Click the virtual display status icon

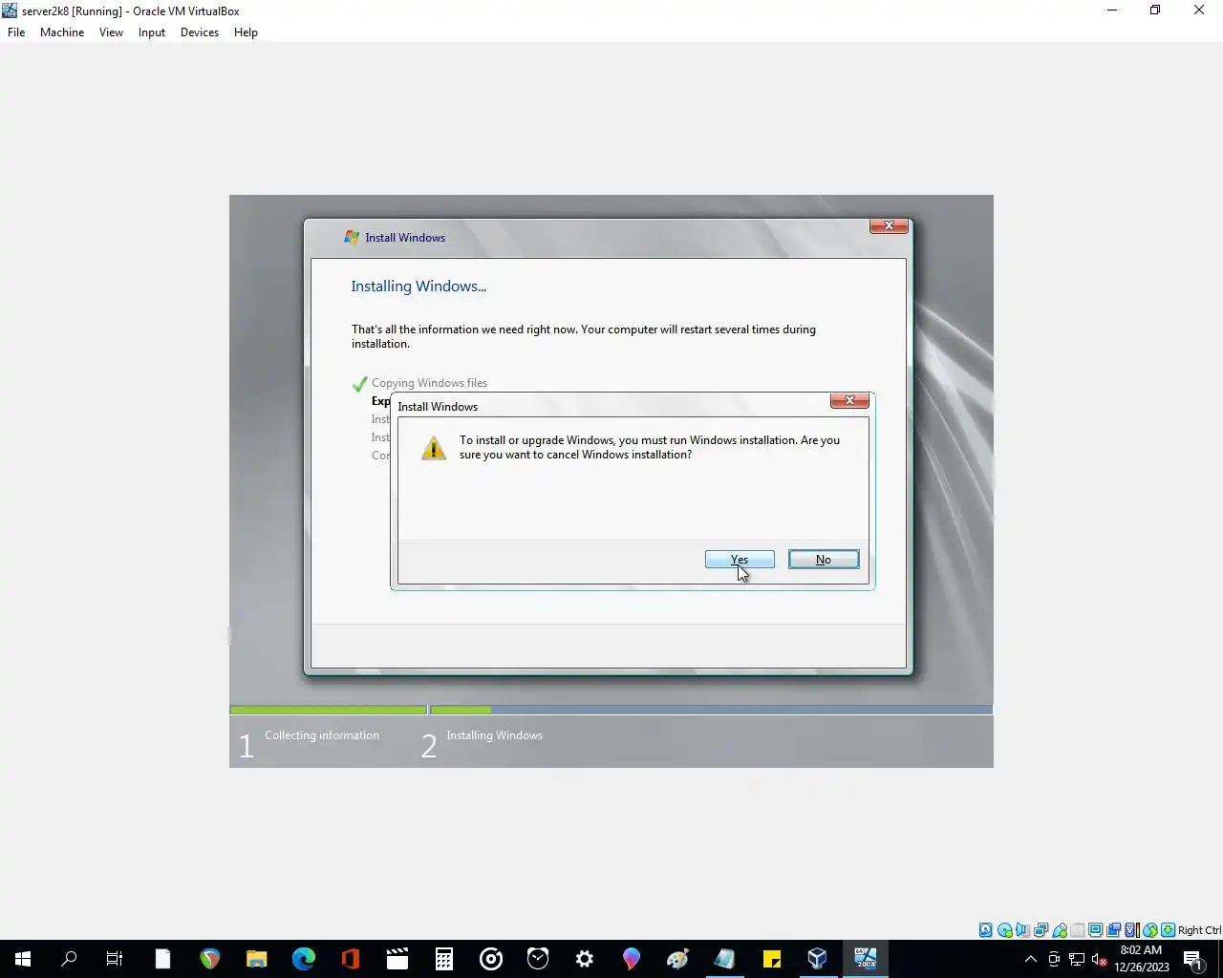pyautogui.click(x=1096, y=930)
